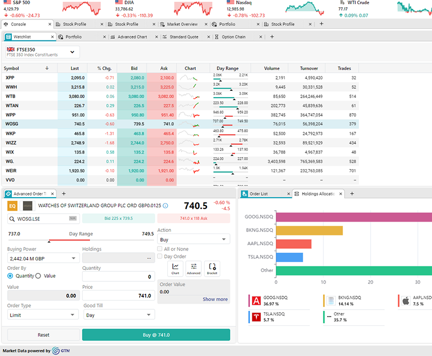
Task: Select the WPP row in watchlist
Action: pos(180,115)
